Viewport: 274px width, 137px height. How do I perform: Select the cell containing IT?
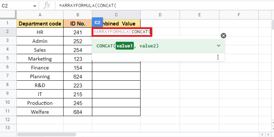[x=40, y=94]
